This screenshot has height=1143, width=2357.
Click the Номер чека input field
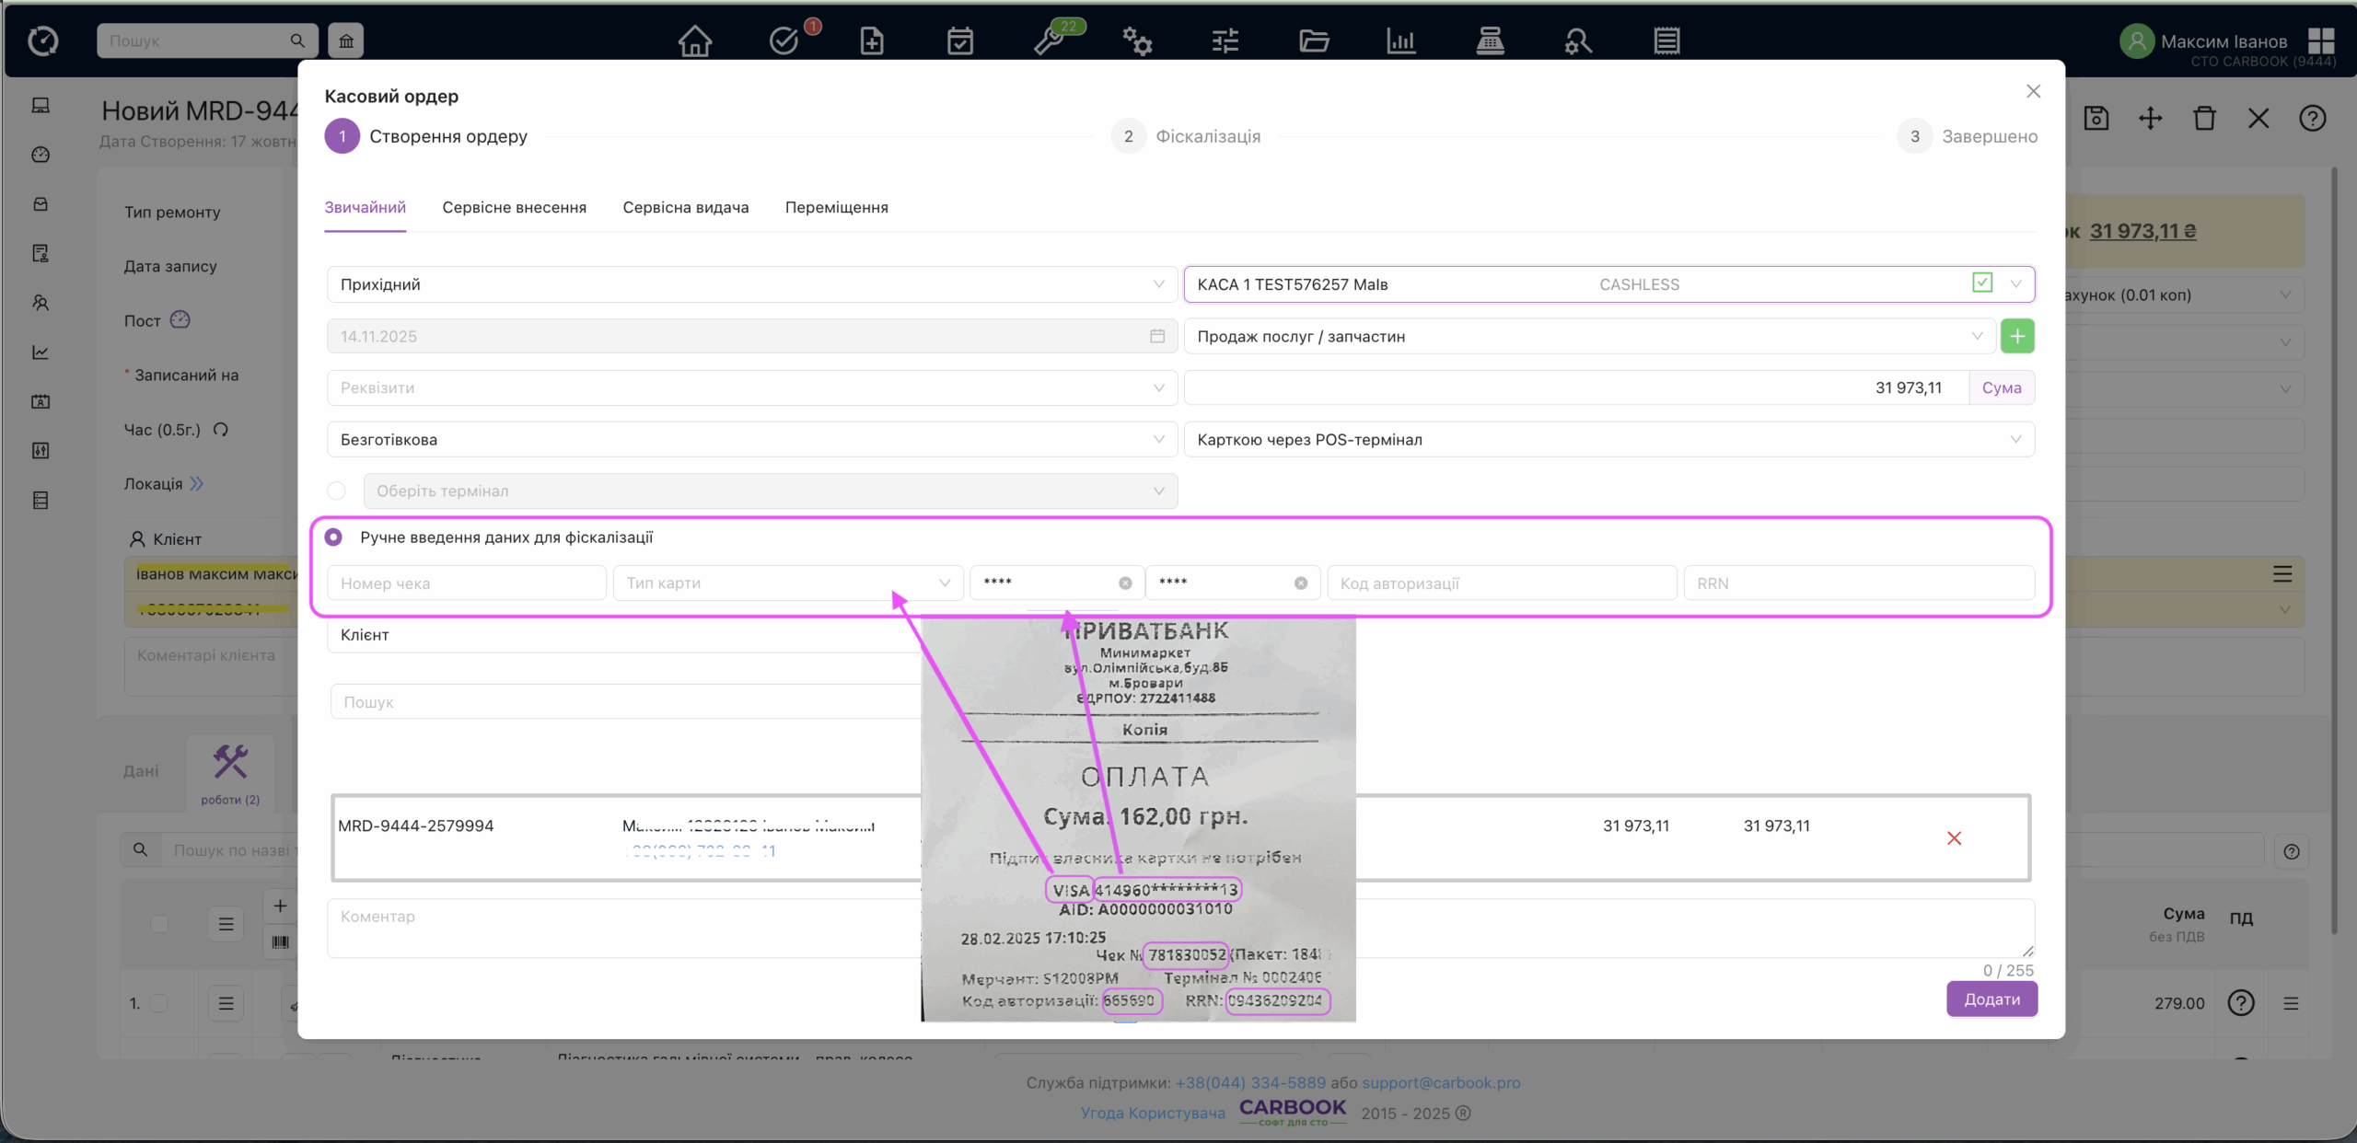(466, 583)
